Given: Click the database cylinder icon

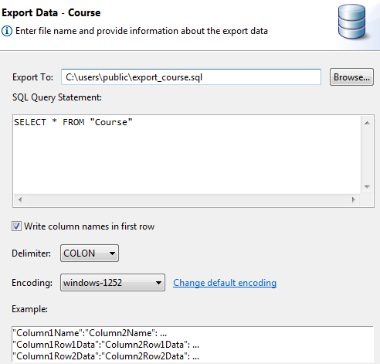Looking at the screenshot, I should pos(352,22).
